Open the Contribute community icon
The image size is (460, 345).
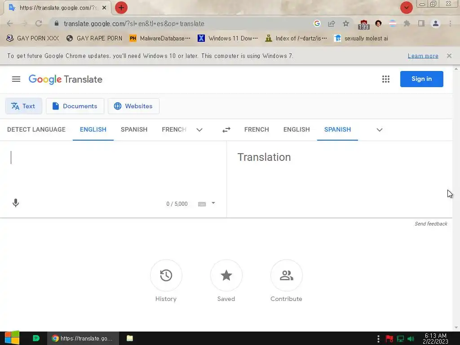[286, 275]
